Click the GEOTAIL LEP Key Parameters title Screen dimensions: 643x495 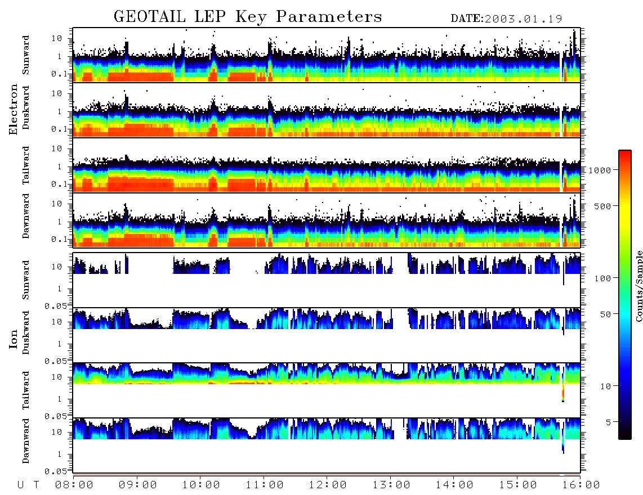click(x=248, y=17)
